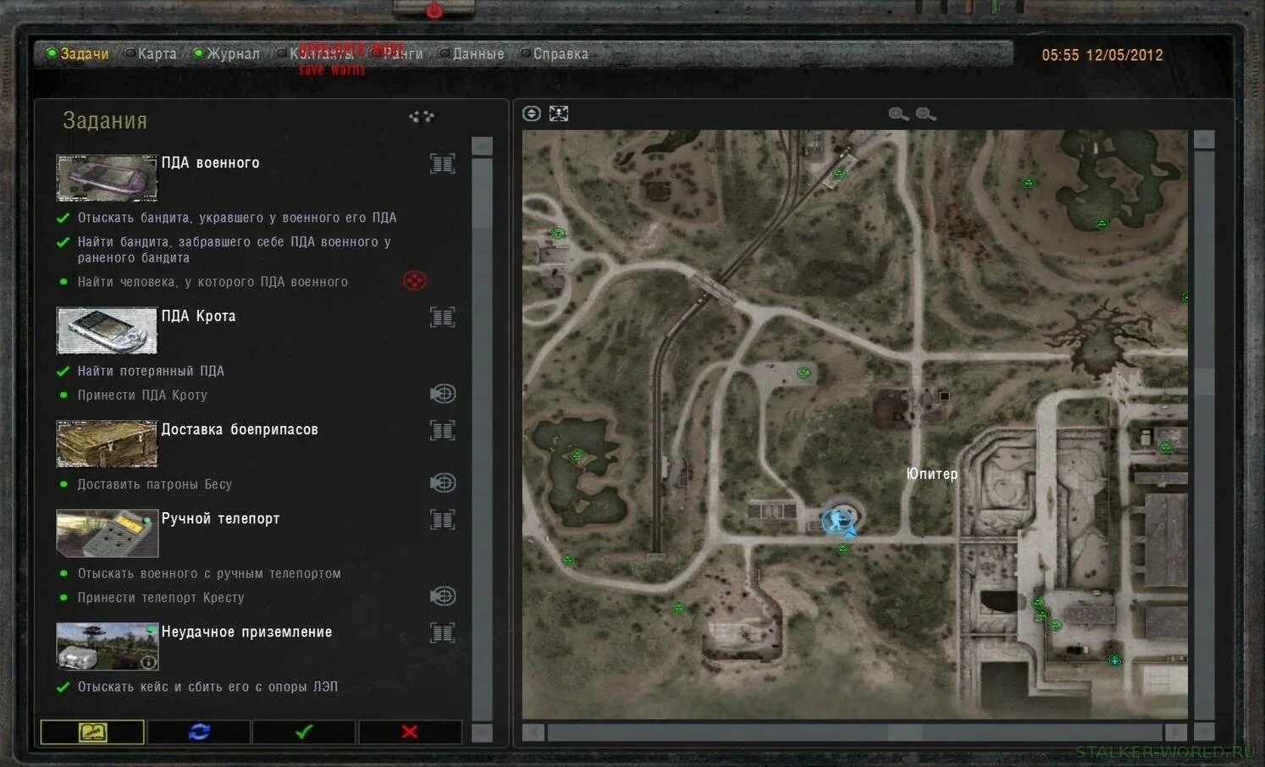Select the ПДА военного task title
Image resolution: width=1265 pixels, height=767 pixels.
(x=210, y=163)
